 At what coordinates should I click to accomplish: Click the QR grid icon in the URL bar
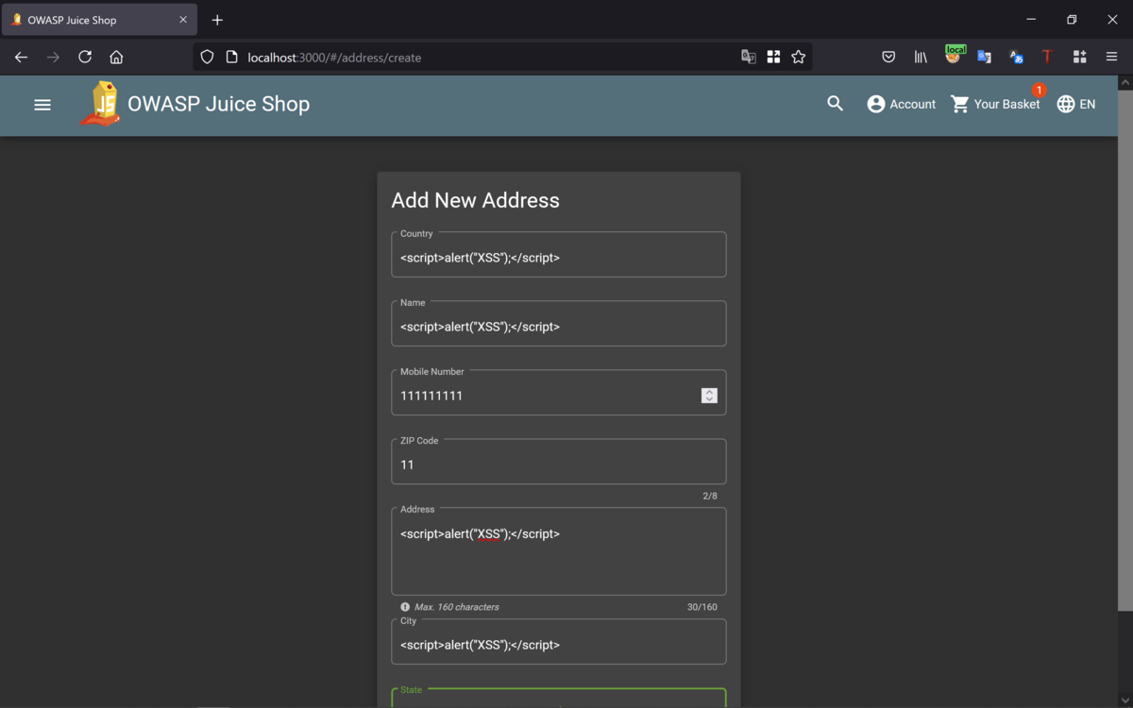point(773,57)
